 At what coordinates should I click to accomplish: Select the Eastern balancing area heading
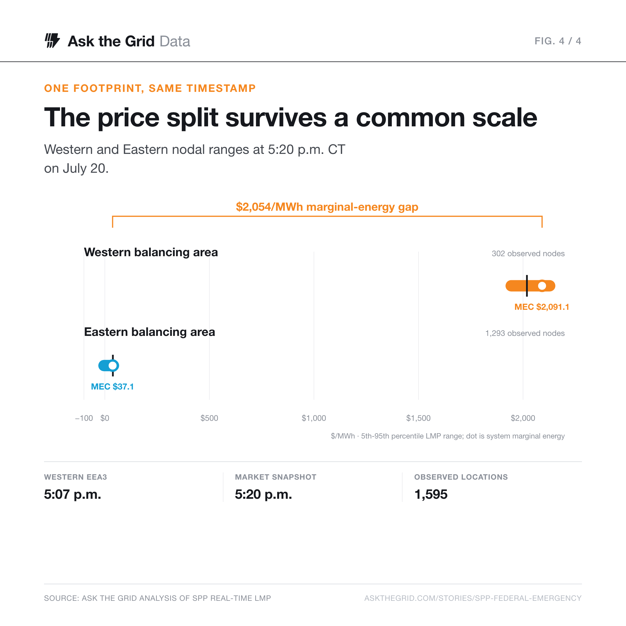point(149,332)
